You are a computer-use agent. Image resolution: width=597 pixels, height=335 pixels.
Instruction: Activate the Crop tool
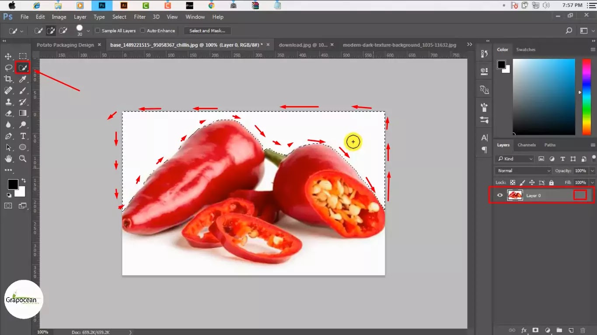coord(7,79)
